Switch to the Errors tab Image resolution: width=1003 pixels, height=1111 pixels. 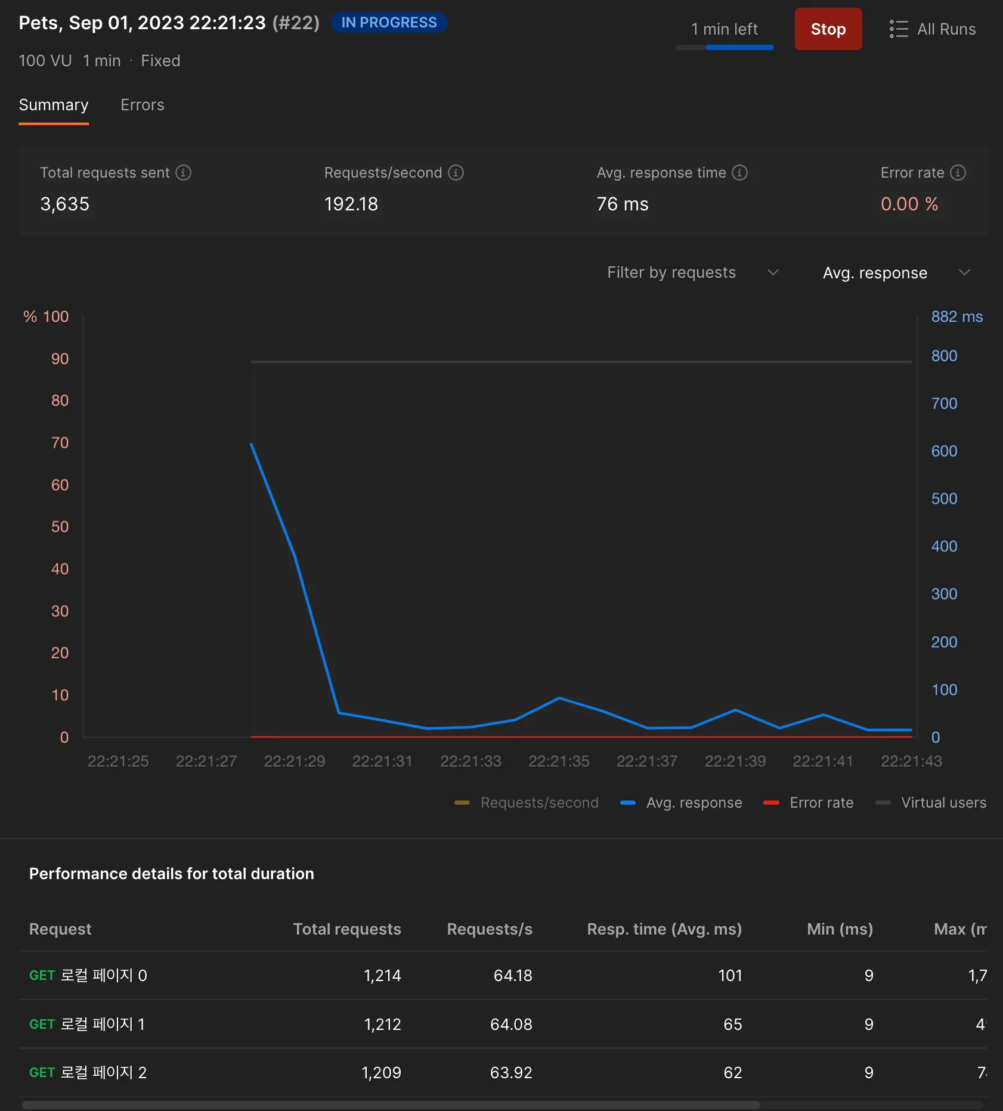click(143, 105)
